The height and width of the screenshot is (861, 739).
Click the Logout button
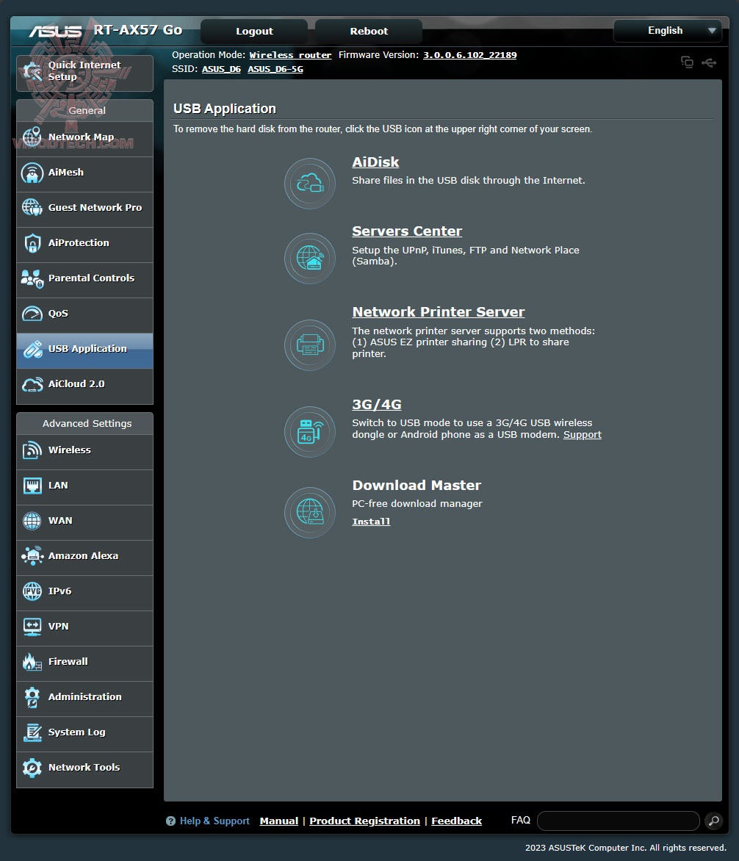254,32
